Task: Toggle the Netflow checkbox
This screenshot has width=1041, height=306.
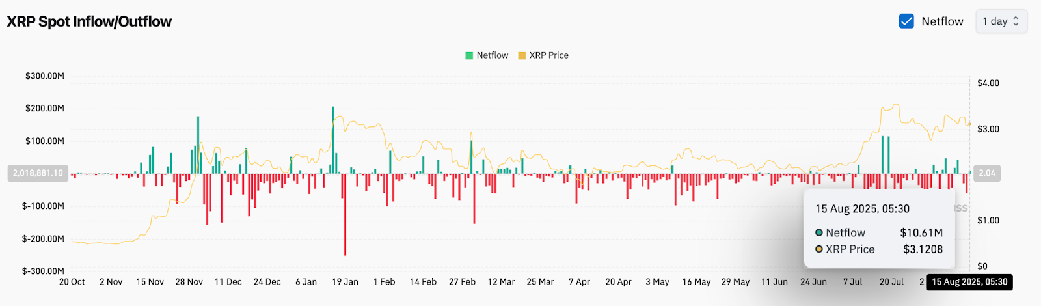Action: coord(906,21)
